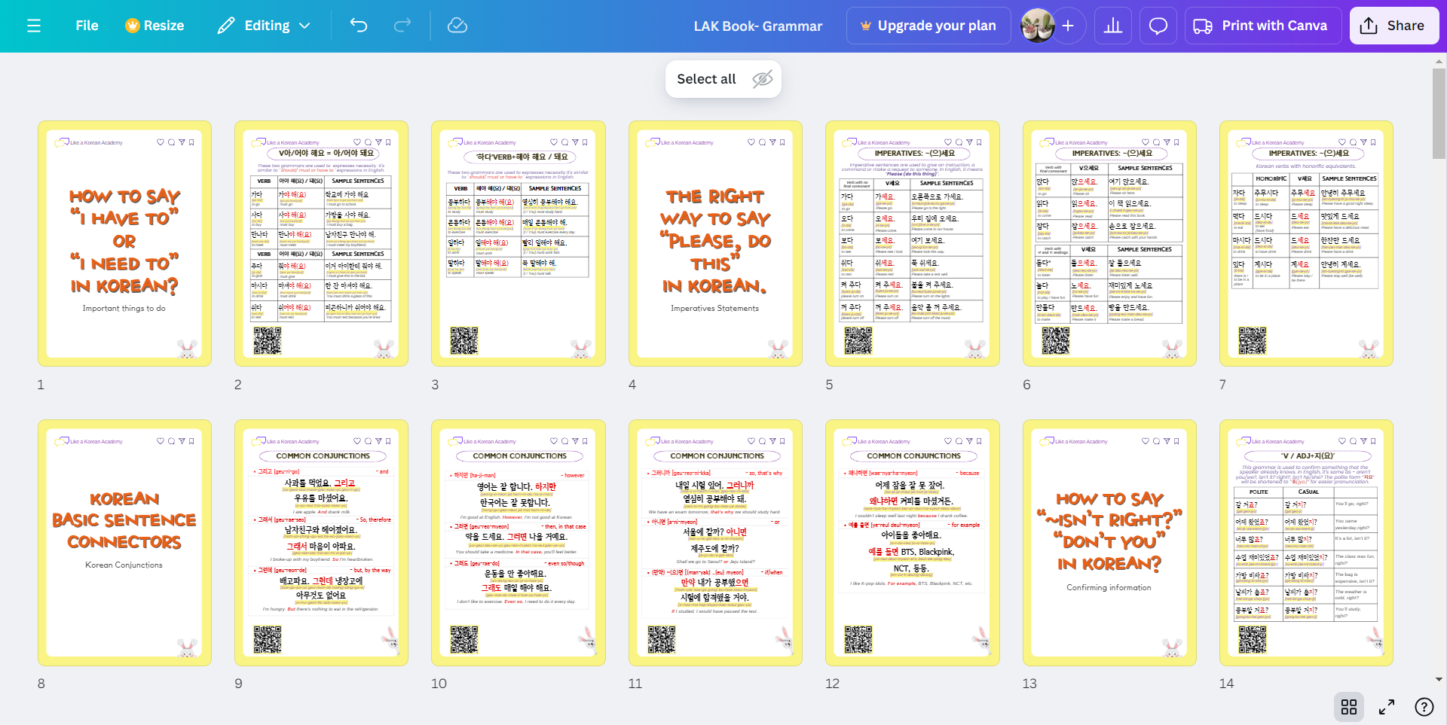Select page 14 thumbnail

tap(1307, 543)
